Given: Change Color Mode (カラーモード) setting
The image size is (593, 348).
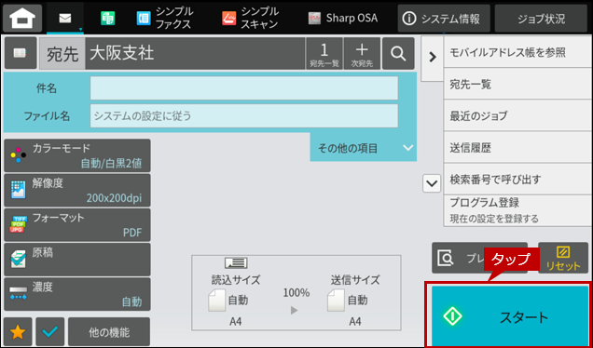Looking at the screenshot, I should (77, 155).
